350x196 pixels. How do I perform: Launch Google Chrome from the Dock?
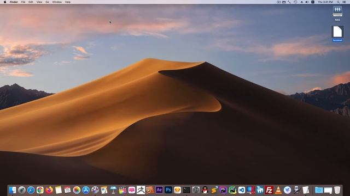click(x=40, y=190)
